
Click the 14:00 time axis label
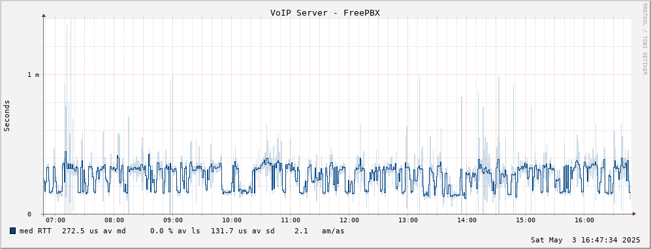pos(467,220)
